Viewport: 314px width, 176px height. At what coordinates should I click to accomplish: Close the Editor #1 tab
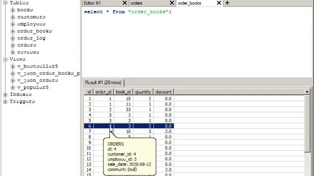(125, 3)
